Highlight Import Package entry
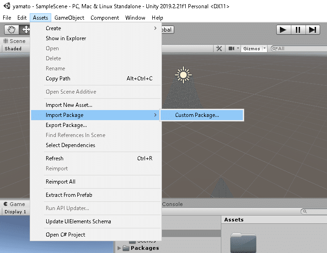327x253 pixels. [96, 115]
